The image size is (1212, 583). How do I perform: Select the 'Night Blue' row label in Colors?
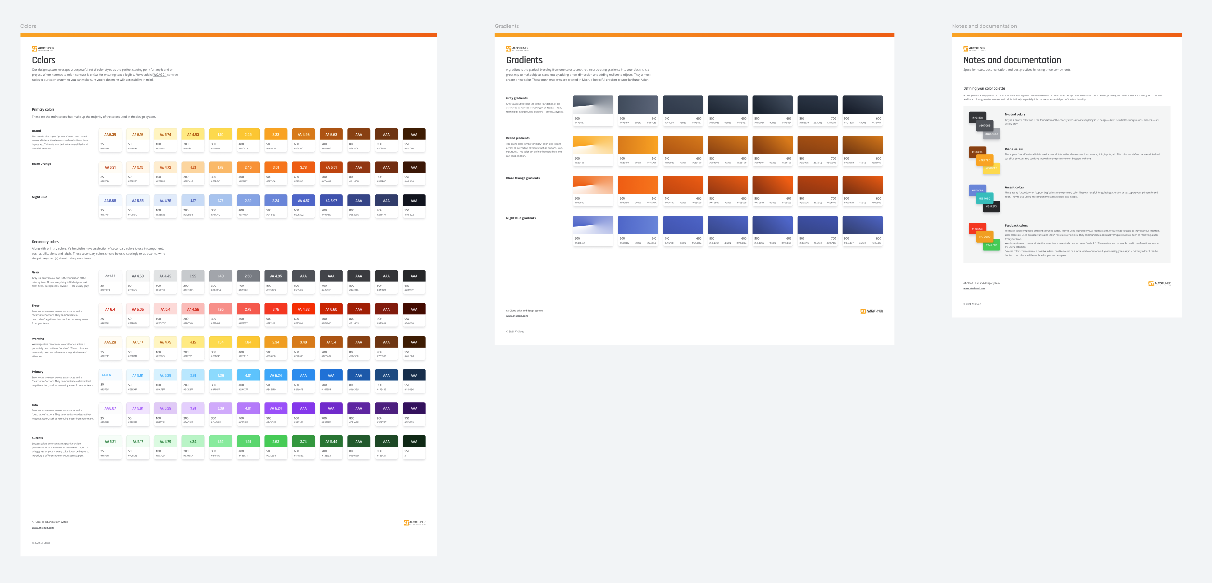(40, 197)
